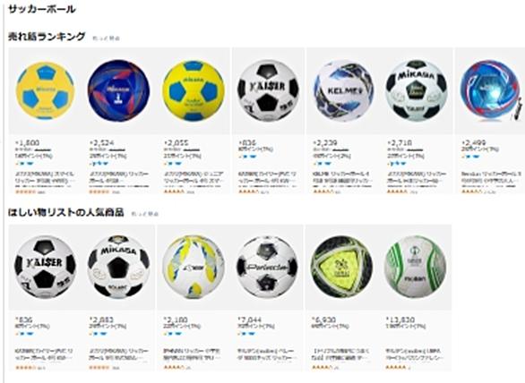This screenshot has width=525, height=383.
Task: View the neon yellow-black soccer ball thumbnail
Action: pos(341,267)
